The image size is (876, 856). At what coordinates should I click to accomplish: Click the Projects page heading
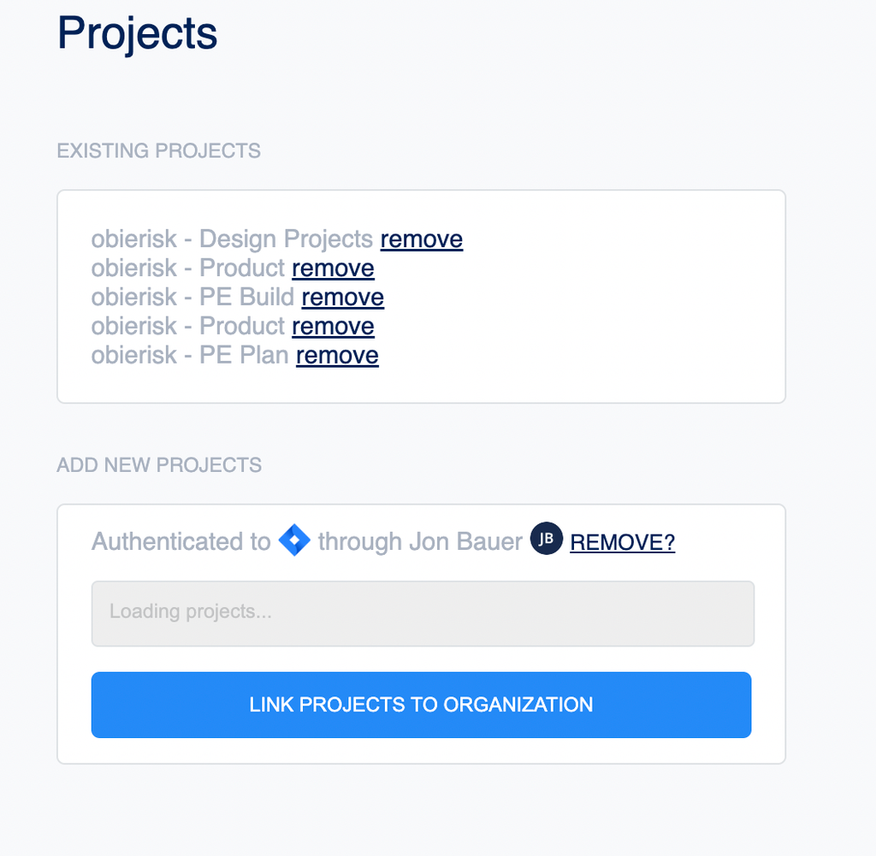click(138, 33)
